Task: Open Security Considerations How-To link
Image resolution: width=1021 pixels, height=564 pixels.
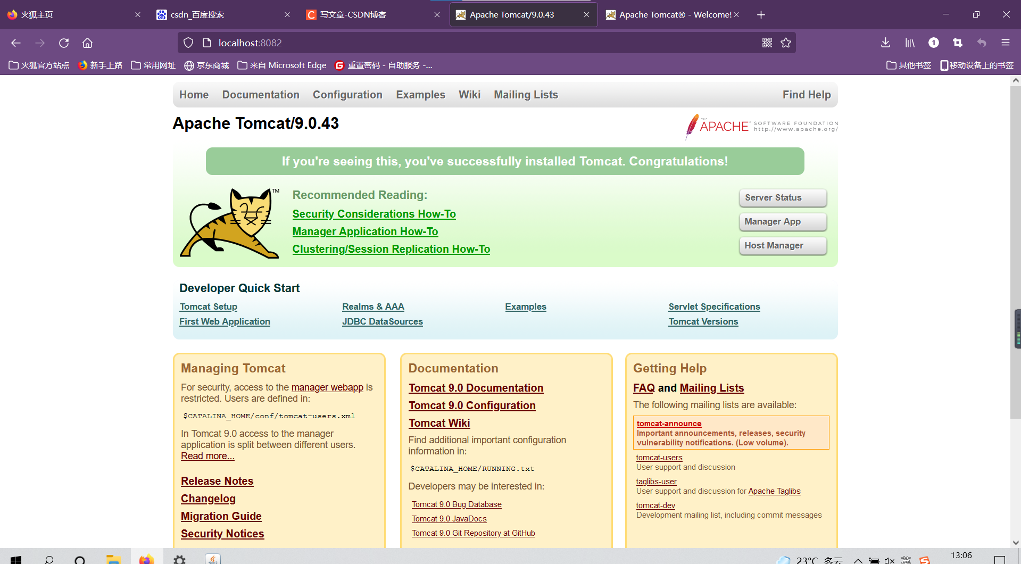Action: (x=374, y=214)
